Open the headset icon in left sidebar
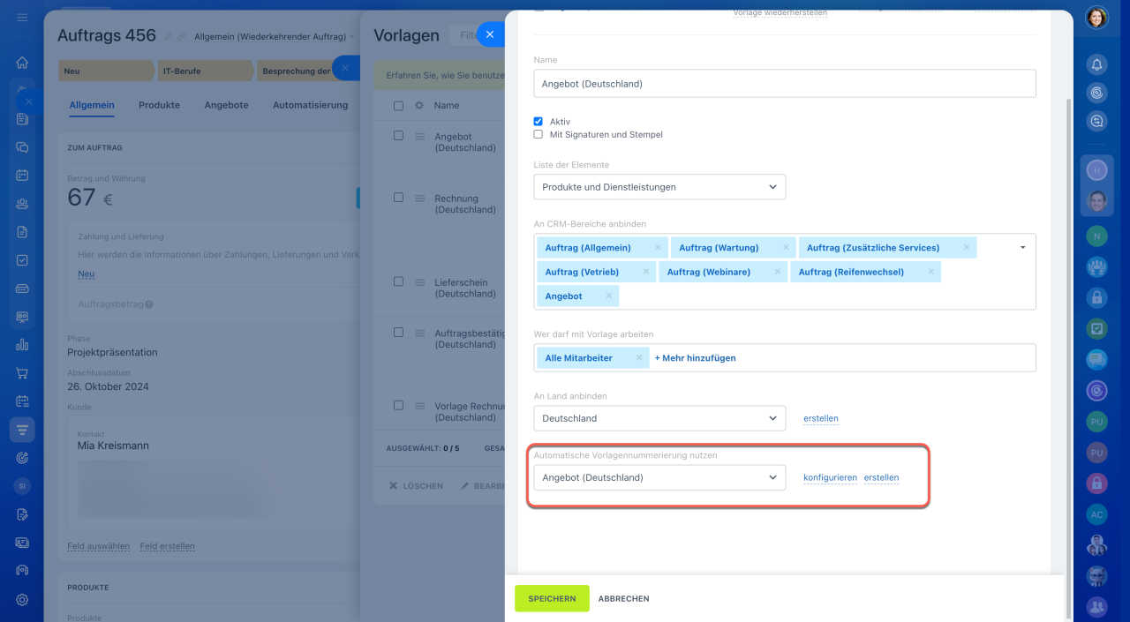 [22, 571]
